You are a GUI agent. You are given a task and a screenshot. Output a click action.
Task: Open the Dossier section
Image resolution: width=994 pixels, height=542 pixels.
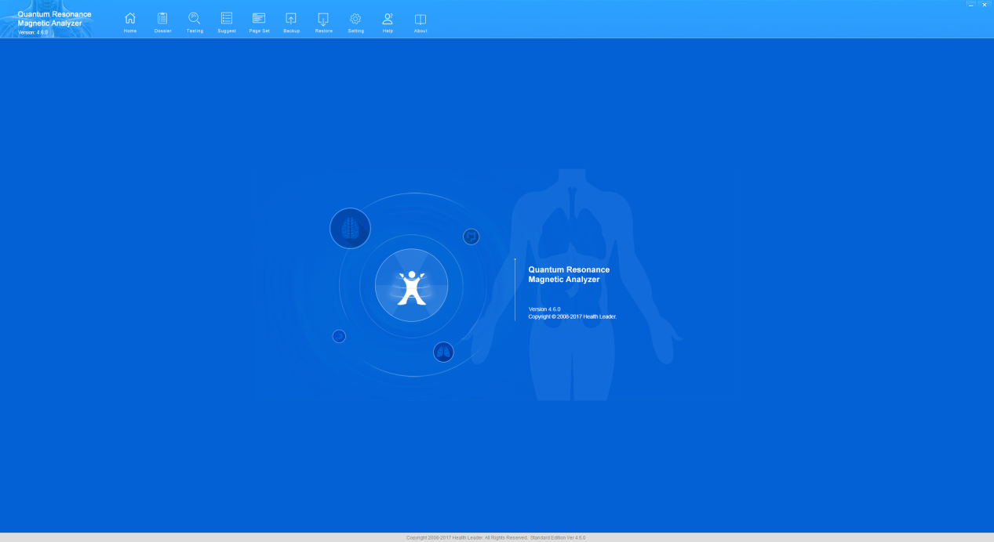tap(162, 22)
